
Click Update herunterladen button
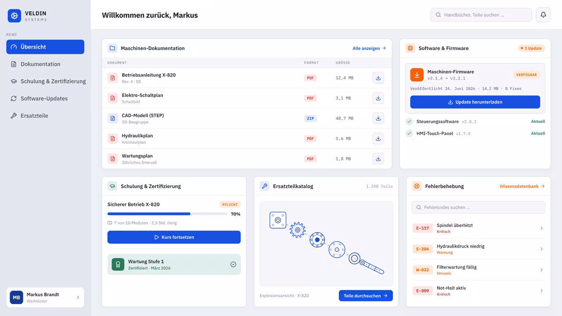[475, 102]
